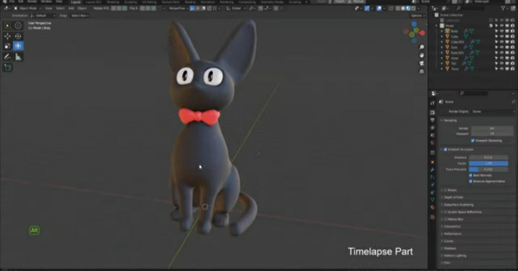
Task: Click the viewport navigation axis gizmo
Action: click(414, 32)
